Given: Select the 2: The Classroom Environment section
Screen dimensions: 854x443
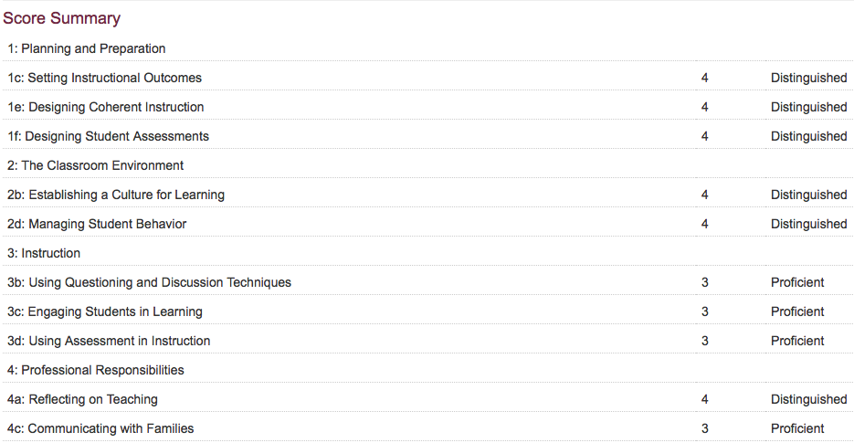Looking at the screenshot, I should [x=427, y=165].
